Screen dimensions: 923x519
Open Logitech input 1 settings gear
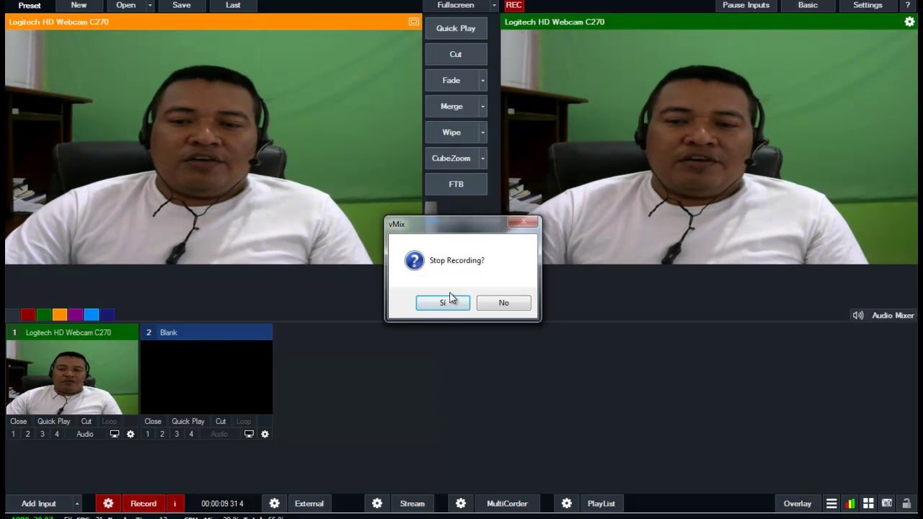tap(131, 434)
